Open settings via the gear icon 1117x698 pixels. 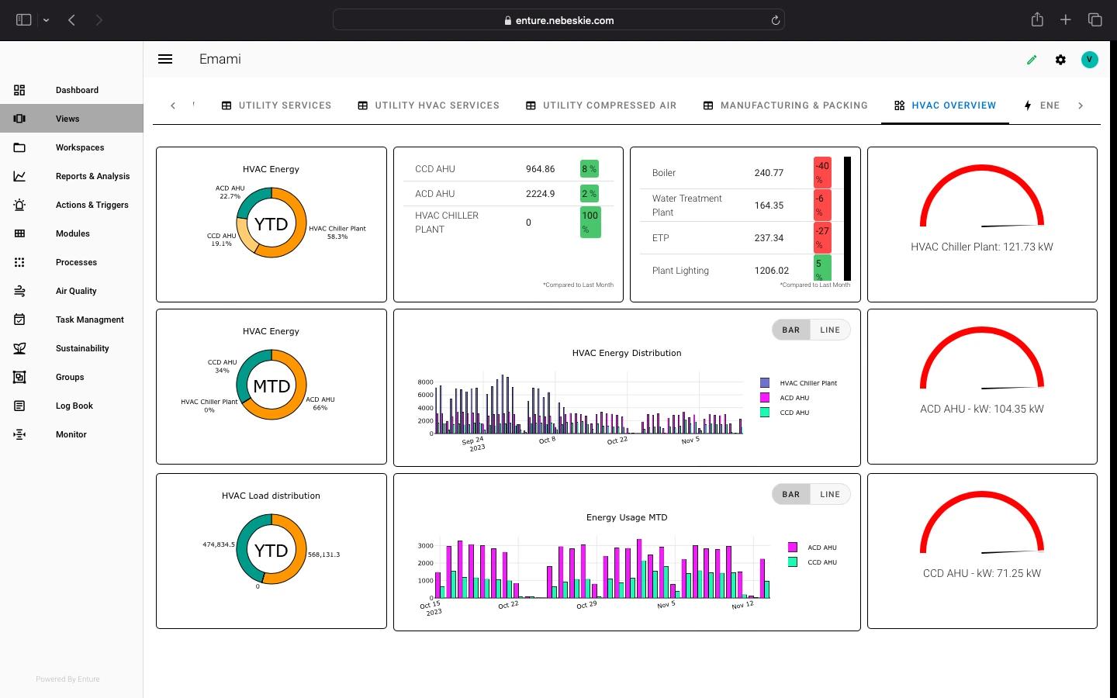click(1060, 60)
